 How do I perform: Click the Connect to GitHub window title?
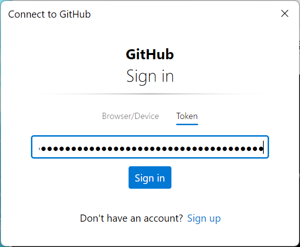[50, 14]
